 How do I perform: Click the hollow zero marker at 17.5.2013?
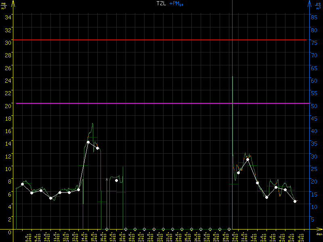[107, 229]
